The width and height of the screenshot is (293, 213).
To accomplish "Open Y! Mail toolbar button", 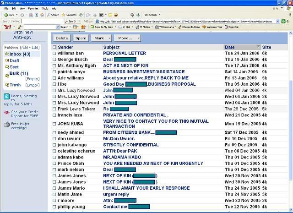I will 125,27.
